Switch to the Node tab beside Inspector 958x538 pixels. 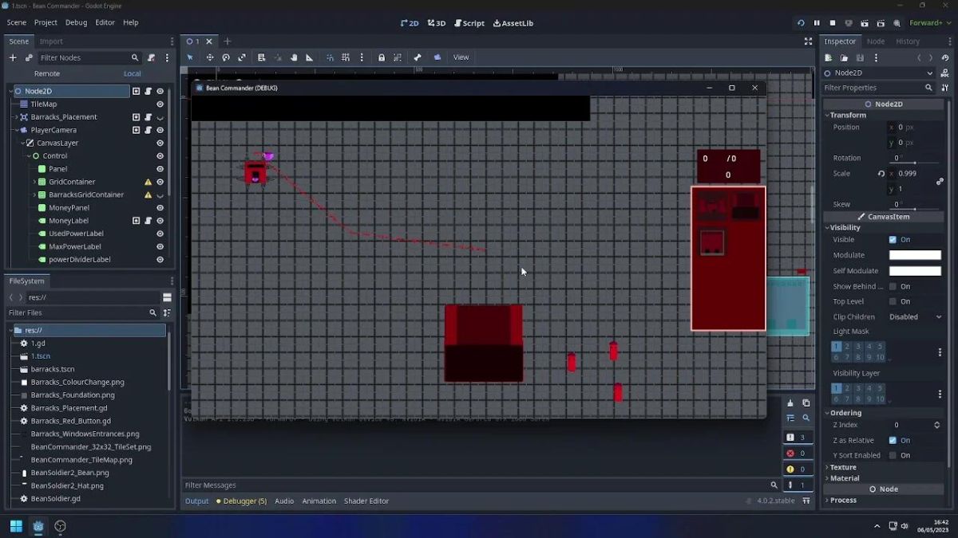tap(876, 41)
